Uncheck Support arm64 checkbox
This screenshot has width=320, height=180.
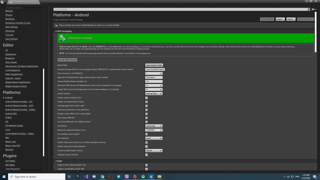click(x=146, y=169)
